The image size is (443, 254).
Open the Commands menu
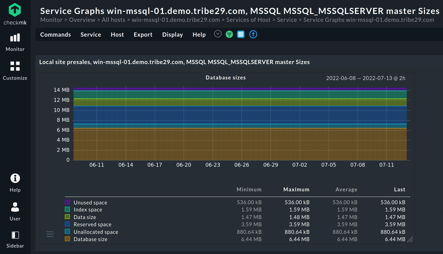click(x=56, y=35)
